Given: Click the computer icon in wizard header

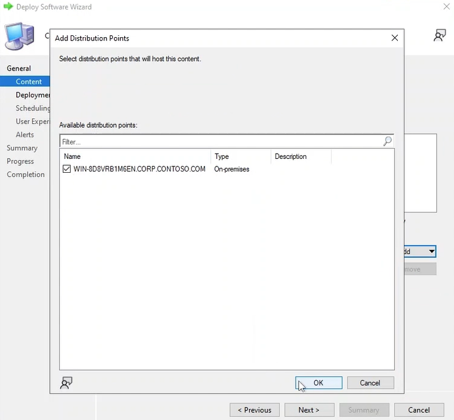Looking at the screenshot, I should point(20,36).
